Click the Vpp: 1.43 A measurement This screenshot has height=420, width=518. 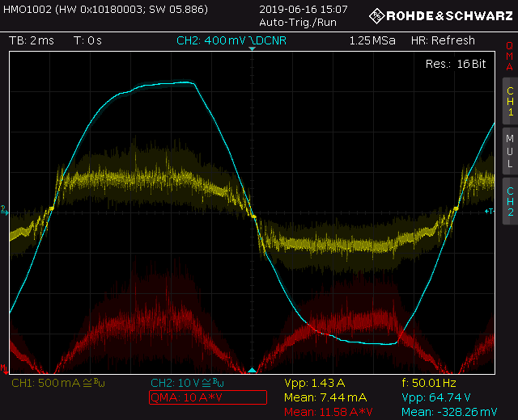[x=315, y=383]
